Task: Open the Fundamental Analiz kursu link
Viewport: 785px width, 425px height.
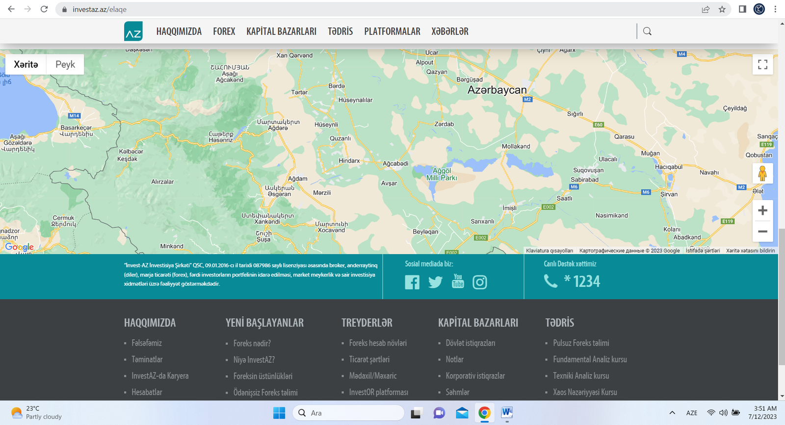Action: [590, 360]
